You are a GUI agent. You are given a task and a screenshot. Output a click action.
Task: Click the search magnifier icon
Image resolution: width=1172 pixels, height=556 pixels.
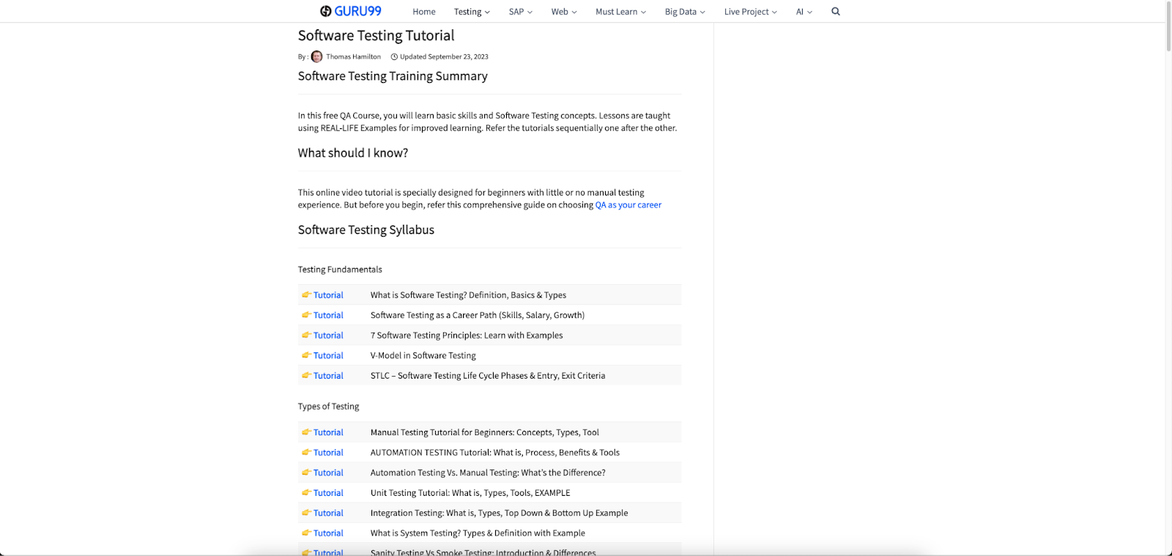coord(836,12)
